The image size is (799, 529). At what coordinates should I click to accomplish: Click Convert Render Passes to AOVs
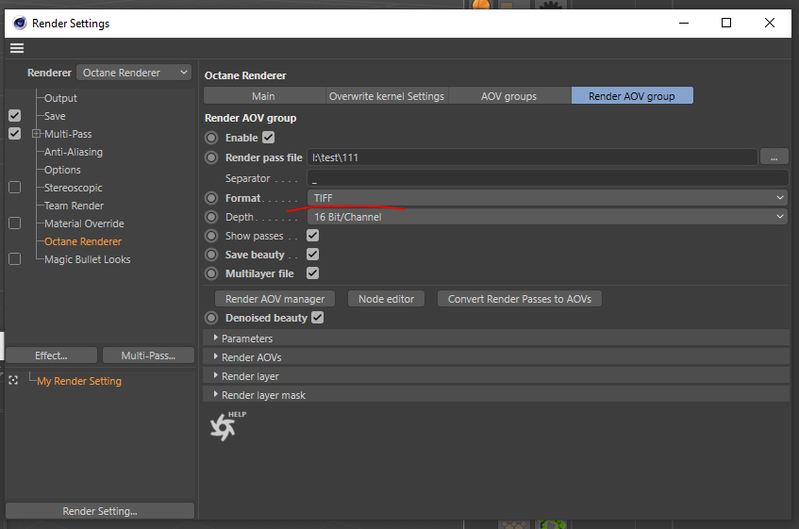(519, 299)
